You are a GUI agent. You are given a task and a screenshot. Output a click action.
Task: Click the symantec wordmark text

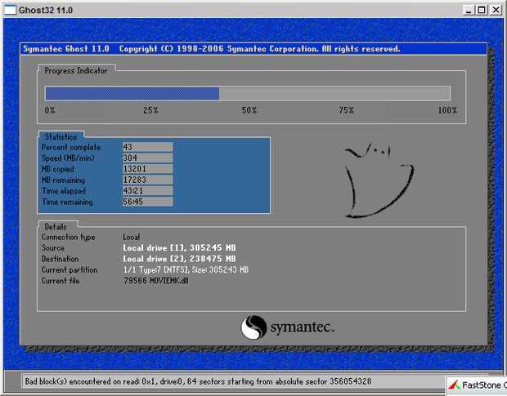(x=302, y=328)
